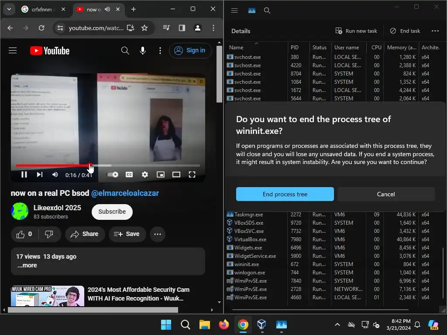
Task: Sort processes by Name column
Action: coord(257,48)
